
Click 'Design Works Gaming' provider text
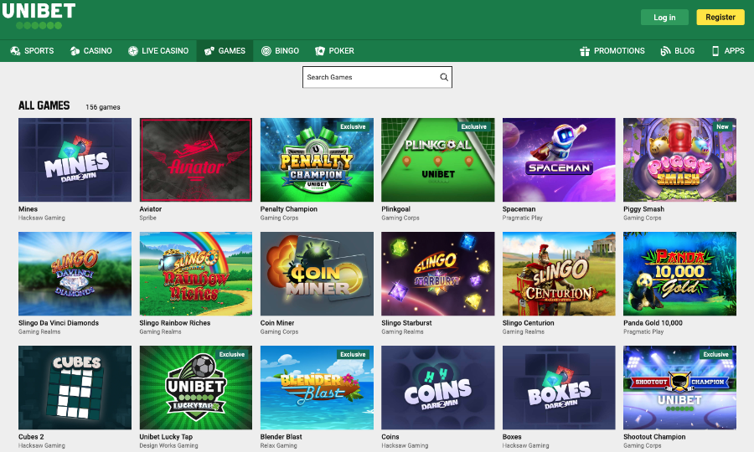point(168,446)
